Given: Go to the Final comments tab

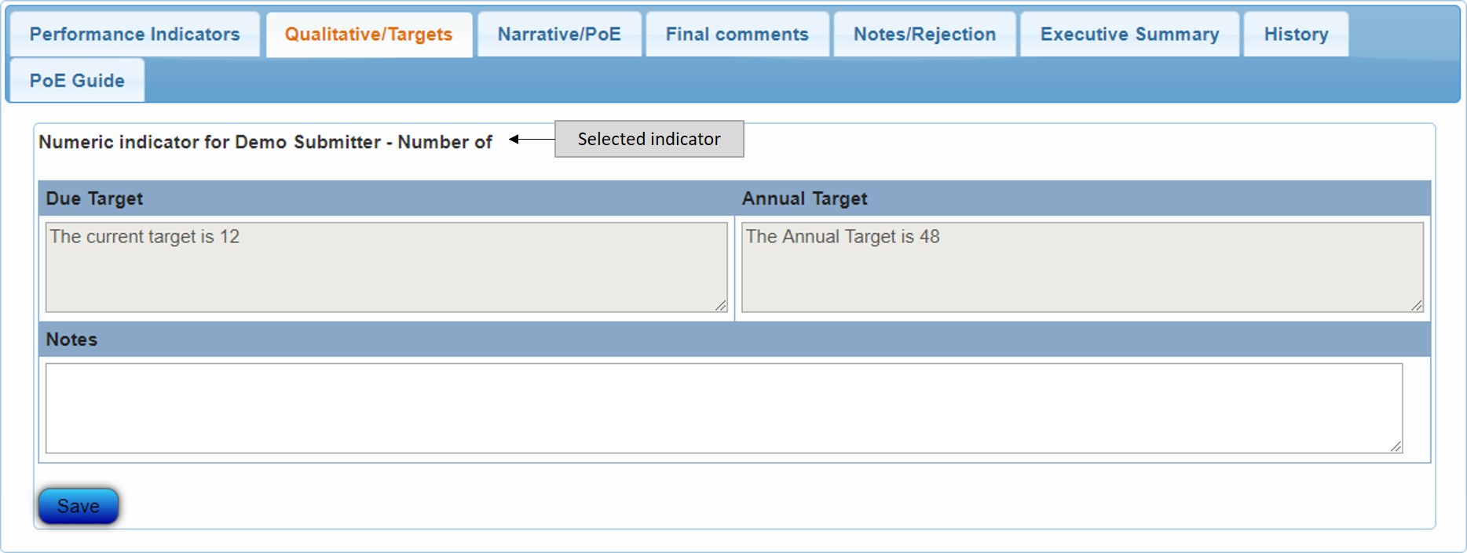Looking at the screenshot, I should click(x=737, y=35).
